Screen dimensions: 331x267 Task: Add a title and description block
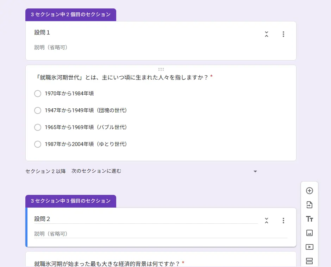[x=310, y=219]
